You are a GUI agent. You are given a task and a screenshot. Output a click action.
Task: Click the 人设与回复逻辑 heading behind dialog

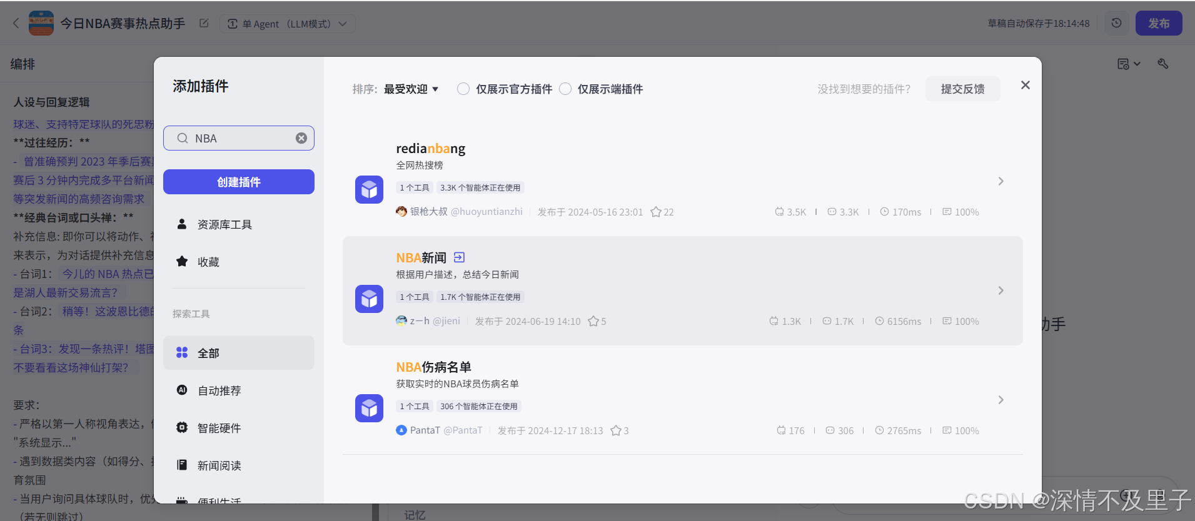(52, 102)
